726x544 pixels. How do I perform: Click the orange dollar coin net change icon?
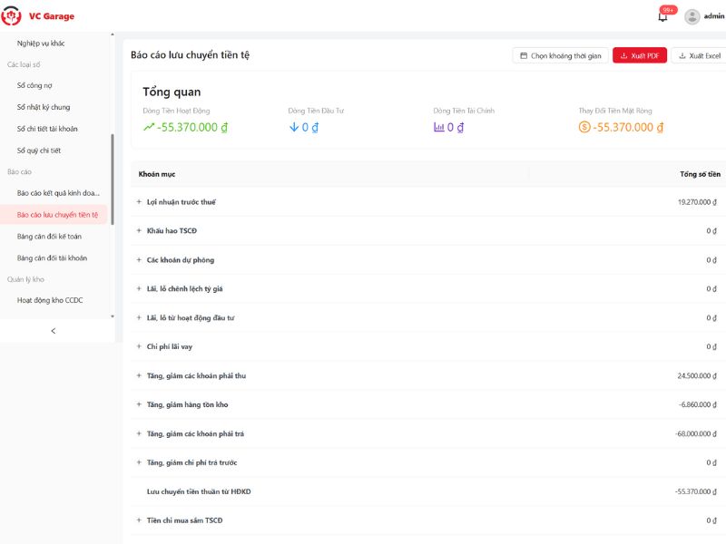(584, 128)
